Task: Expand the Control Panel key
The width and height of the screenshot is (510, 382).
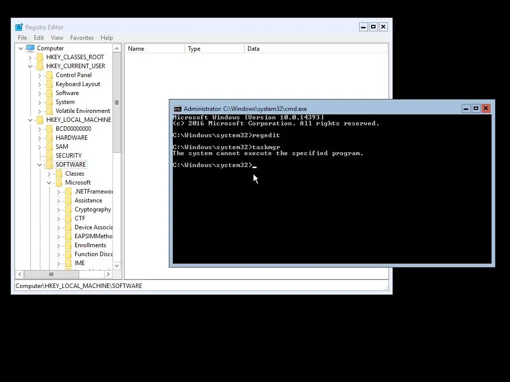Action: click(x=40, y=76)
